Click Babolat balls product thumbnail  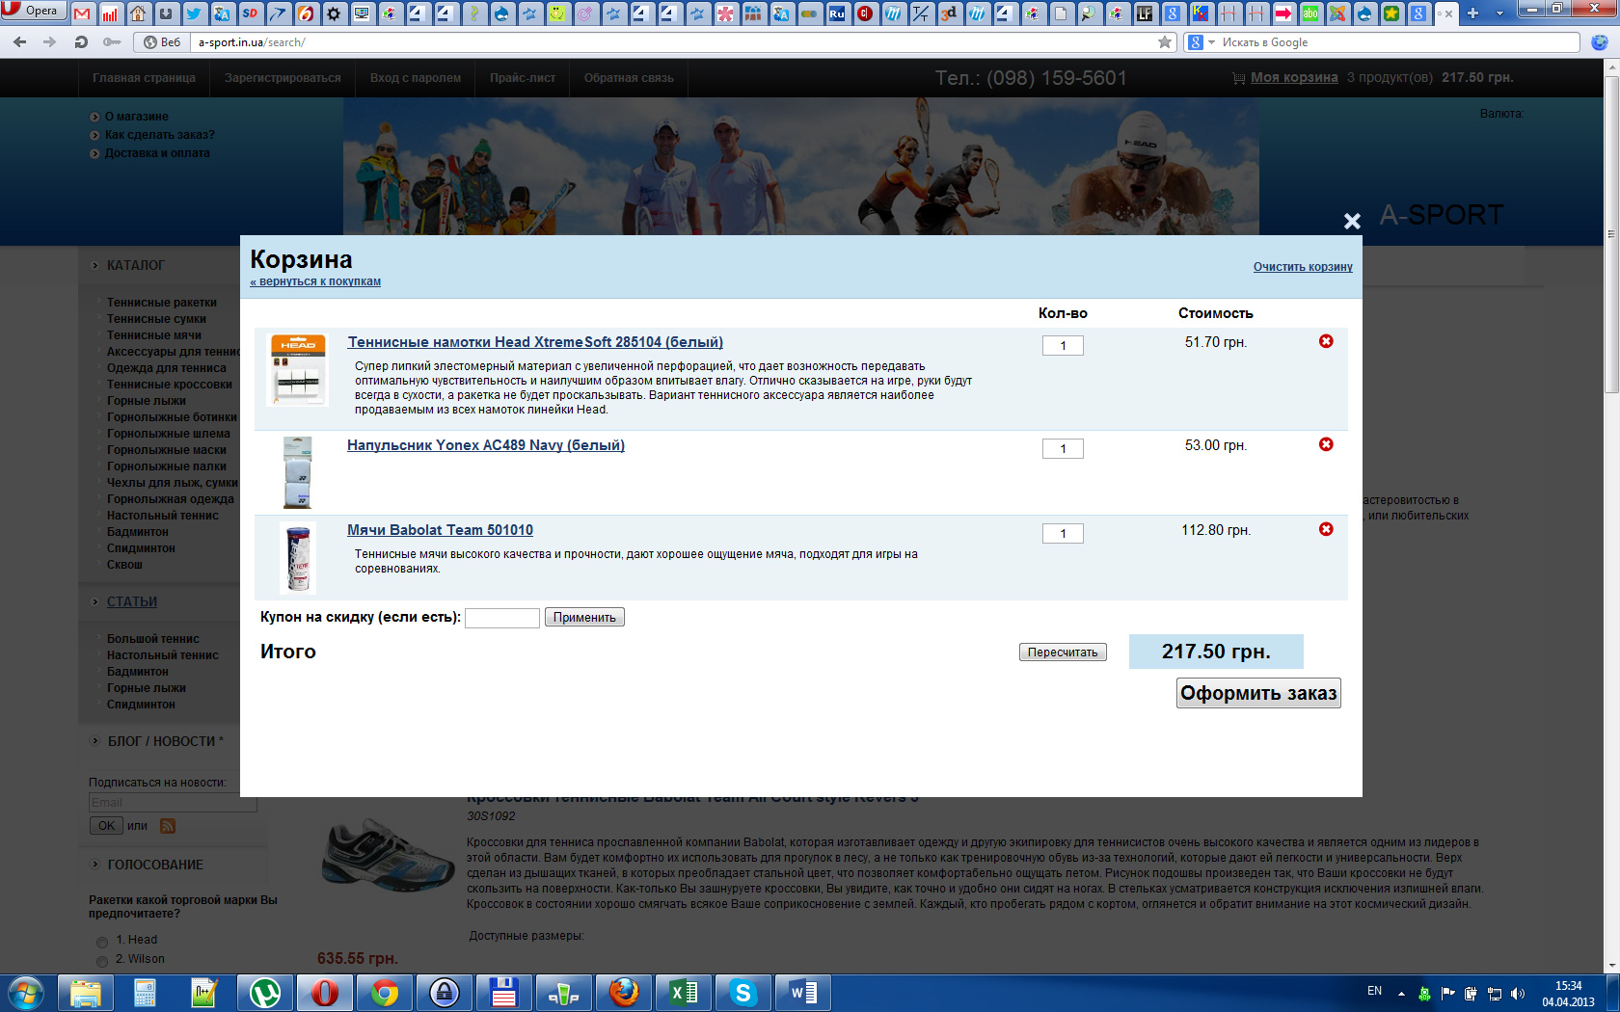298,557
